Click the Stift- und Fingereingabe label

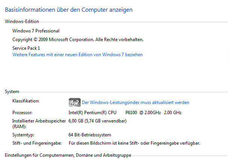(36, 143)
